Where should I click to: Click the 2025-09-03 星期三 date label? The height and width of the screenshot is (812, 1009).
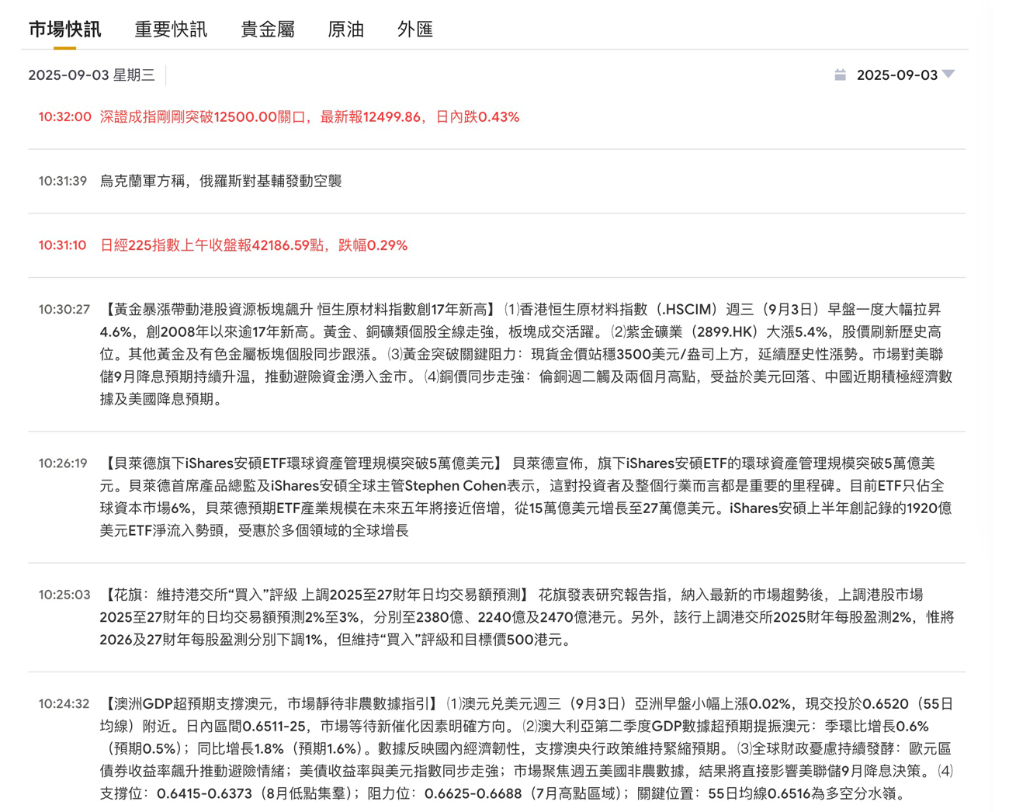tap(92, 75)
